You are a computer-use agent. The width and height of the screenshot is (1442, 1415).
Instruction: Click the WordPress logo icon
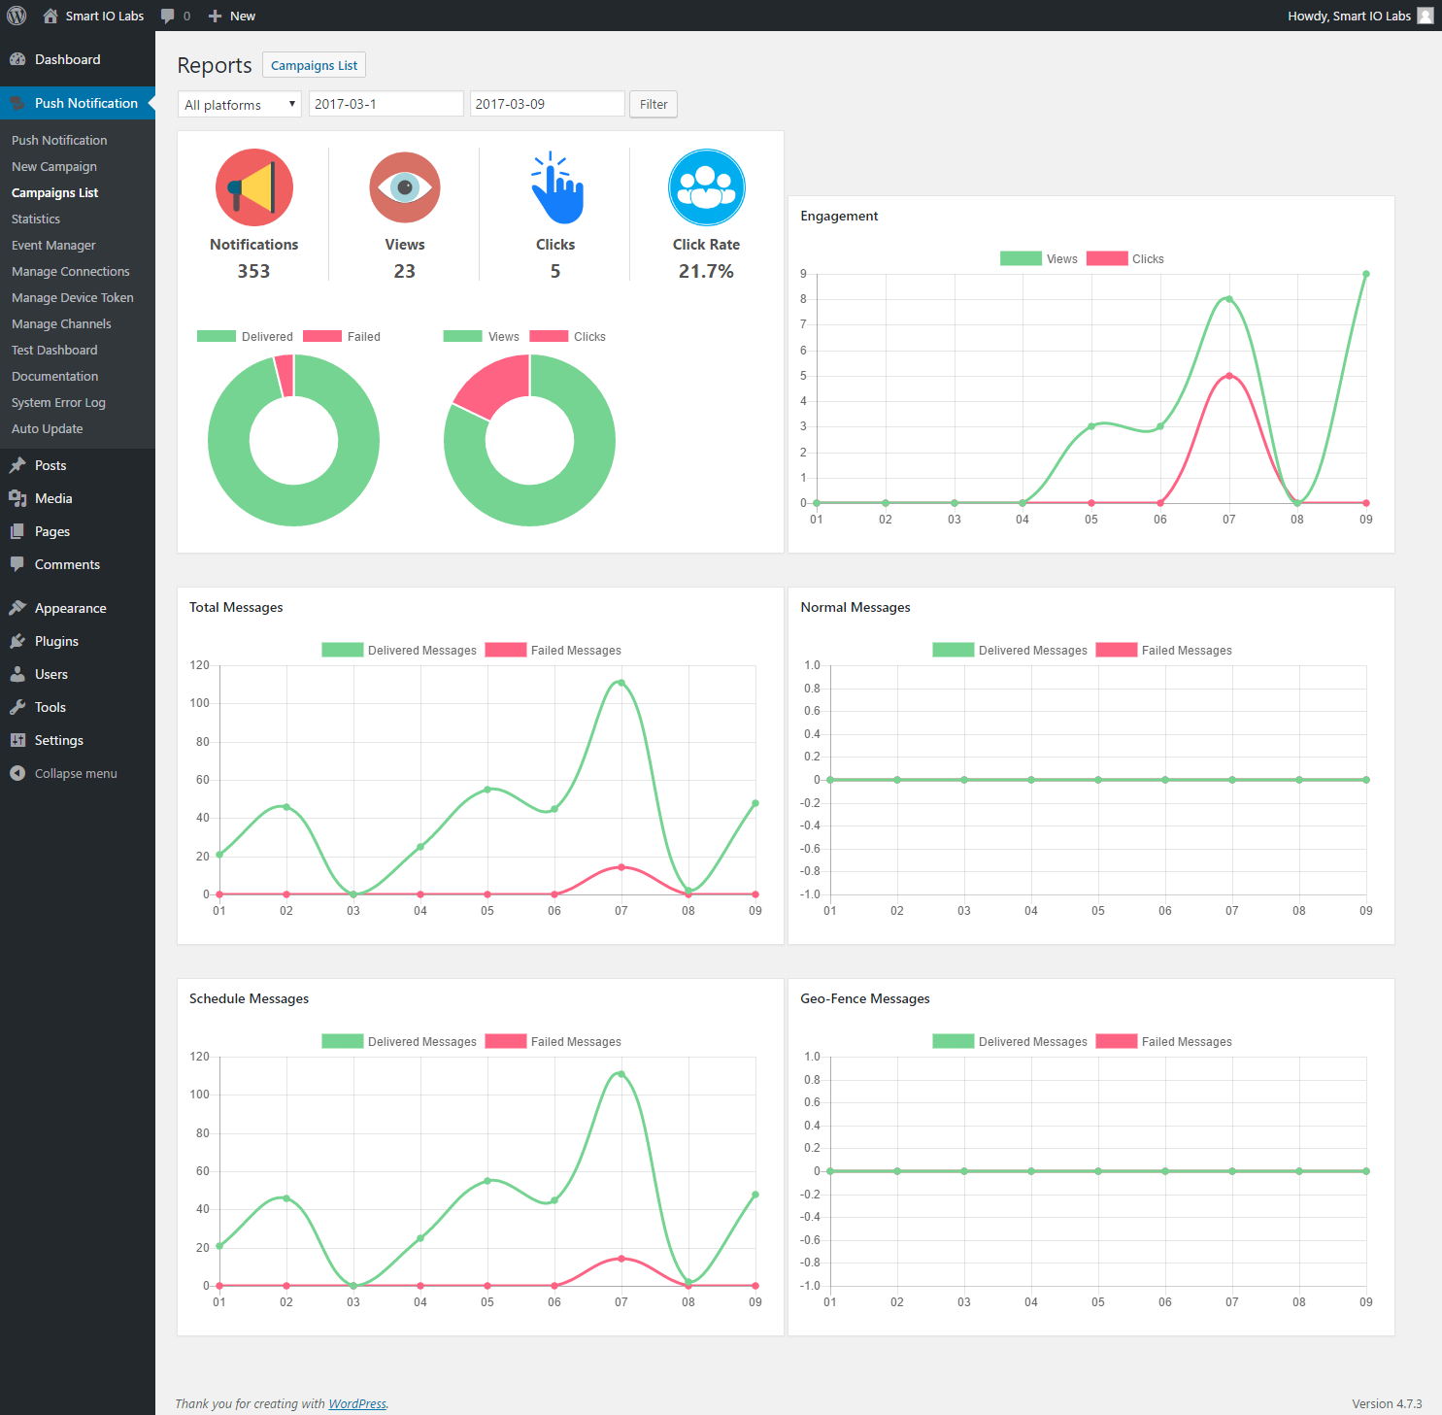pos(17,16)
